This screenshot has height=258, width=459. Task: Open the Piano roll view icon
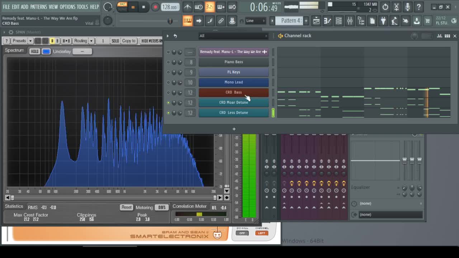(x=327, y=21)
